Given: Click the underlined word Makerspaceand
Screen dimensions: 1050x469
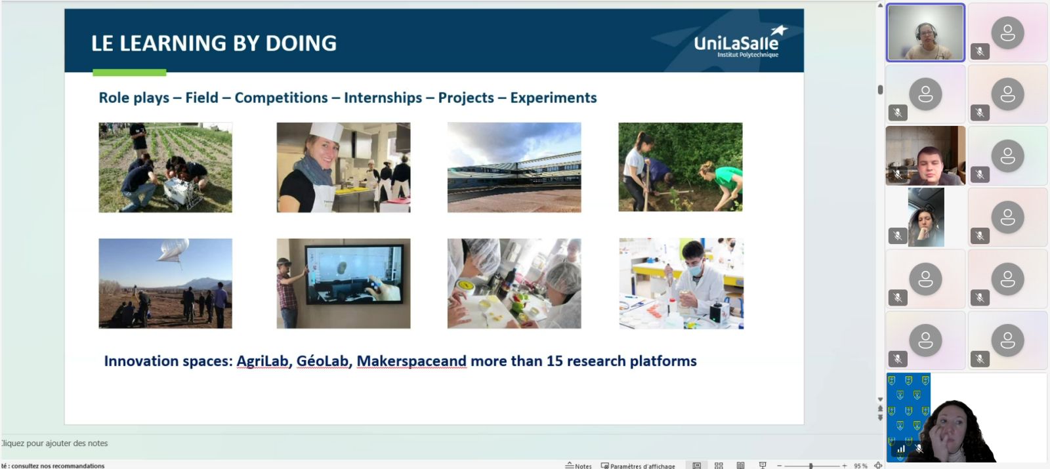Looking at the screenshot, I should click(x=411, y=361).
